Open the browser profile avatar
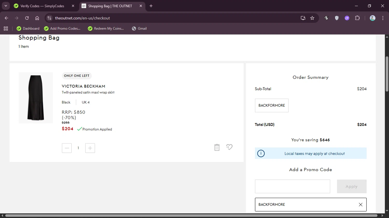This screenshot has height=218, width=389. click(372, 18)
